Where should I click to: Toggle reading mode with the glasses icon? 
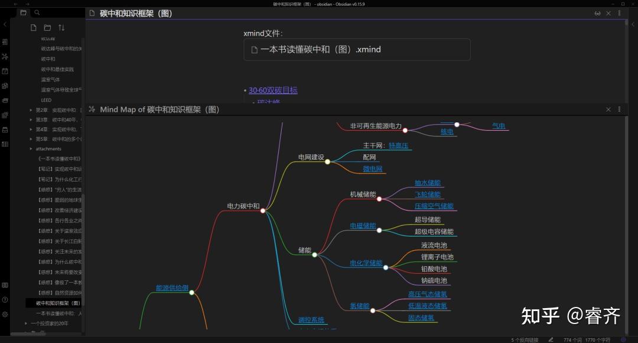click(x=597, y=12)
